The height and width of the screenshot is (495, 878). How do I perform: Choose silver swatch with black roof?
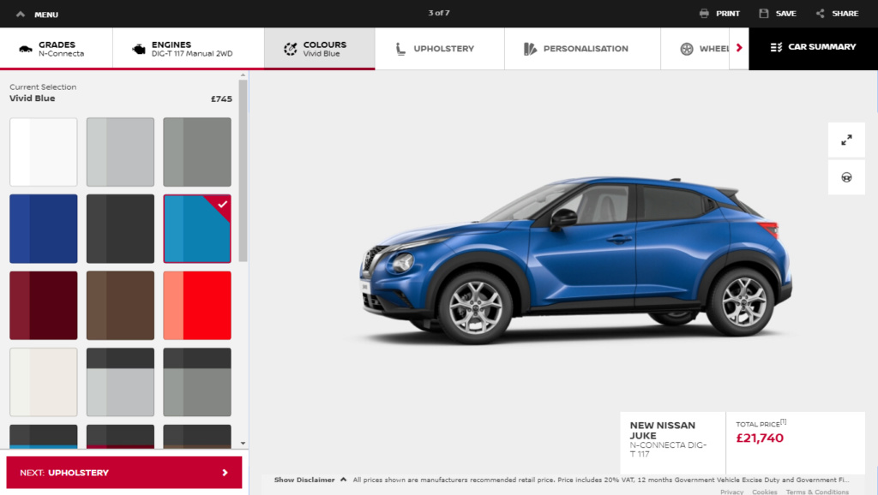click(x=120, y=382)
